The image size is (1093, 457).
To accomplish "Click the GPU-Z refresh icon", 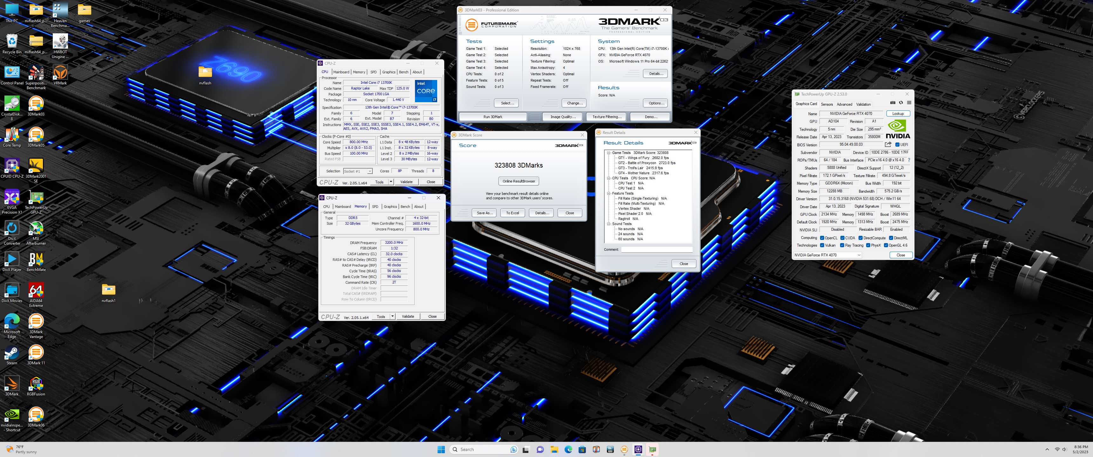I will pos(901,103).
